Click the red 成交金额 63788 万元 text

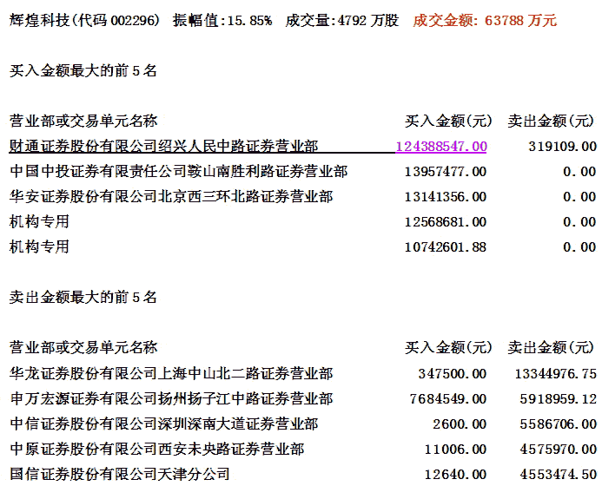[x=485, y=20]
